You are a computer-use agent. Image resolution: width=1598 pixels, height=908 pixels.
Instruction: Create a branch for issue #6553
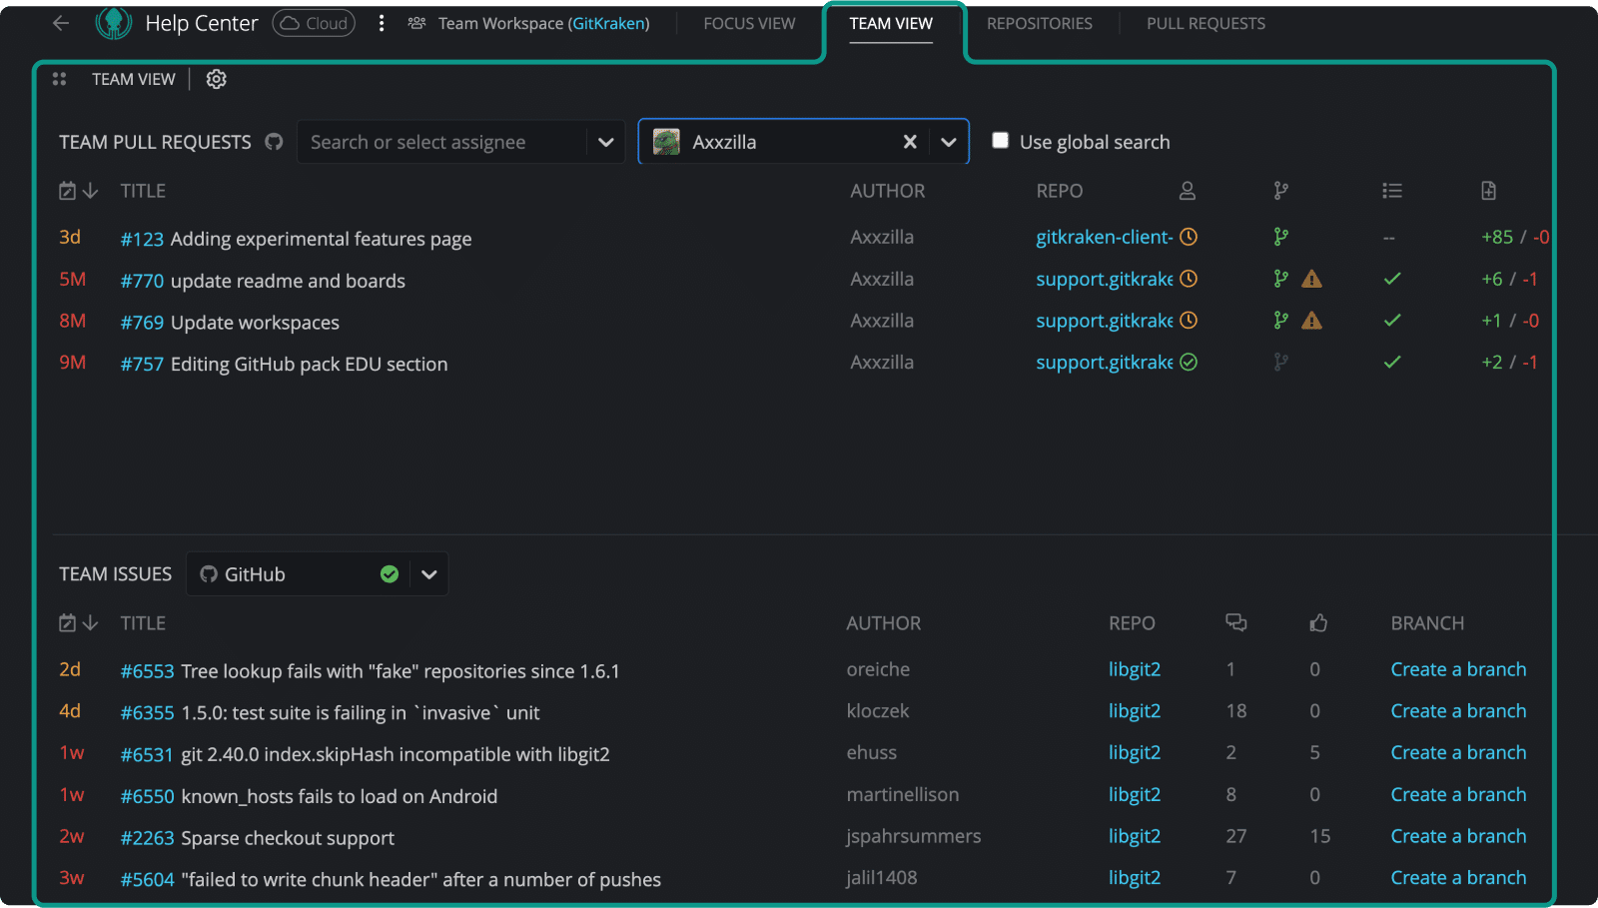pyautogui.click(x=1458, y=669)
